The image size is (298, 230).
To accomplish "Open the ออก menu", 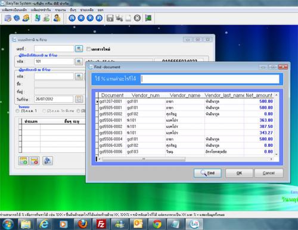I will (x=101, y=10).
